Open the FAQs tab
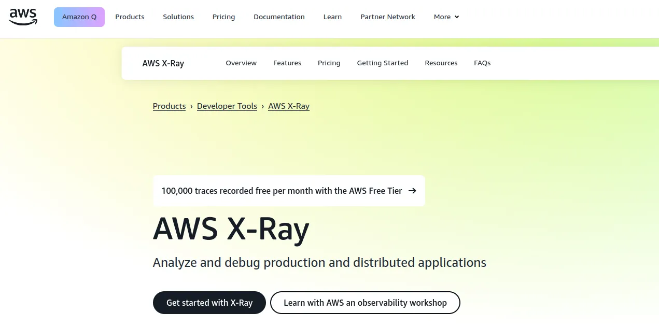The width and height of the screenshot is (659, 327). (482, 63)
